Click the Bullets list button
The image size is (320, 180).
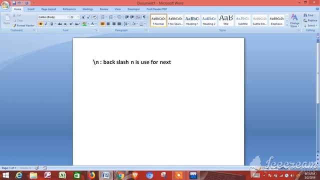tap(102, 17)
